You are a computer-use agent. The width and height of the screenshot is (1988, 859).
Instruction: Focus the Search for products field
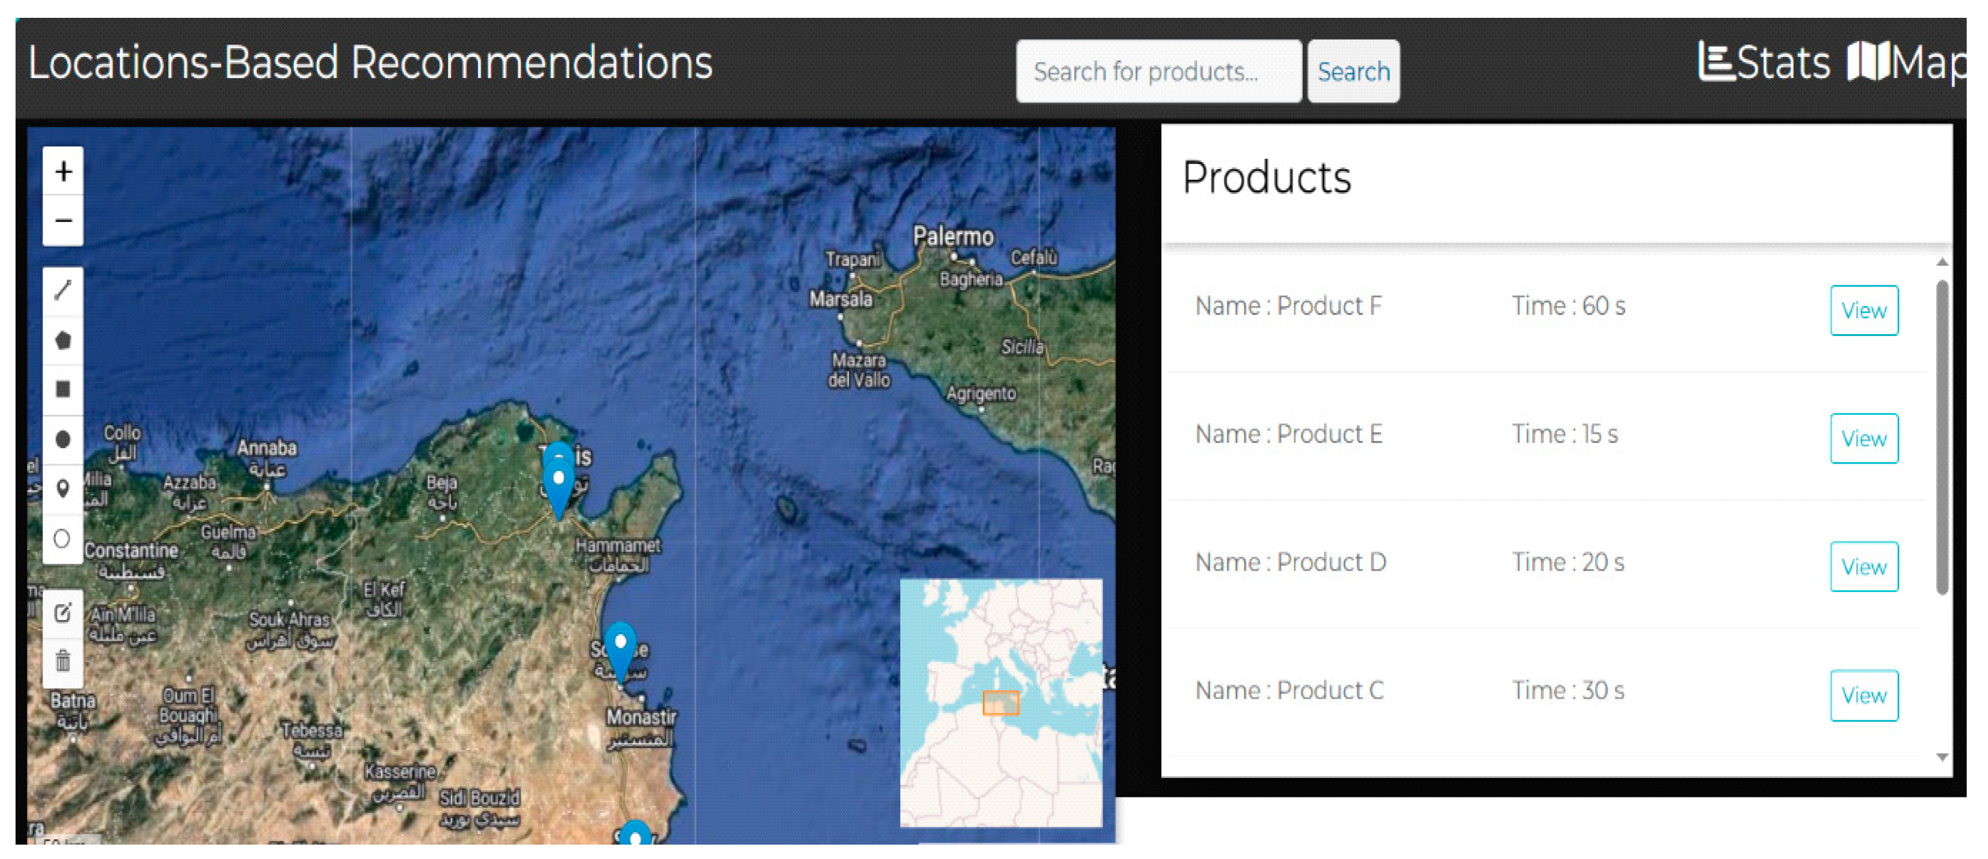point(1158,72)
